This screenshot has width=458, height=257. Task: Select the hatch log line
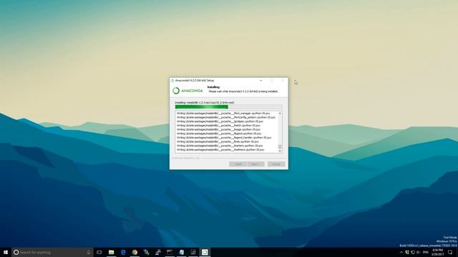218,126
